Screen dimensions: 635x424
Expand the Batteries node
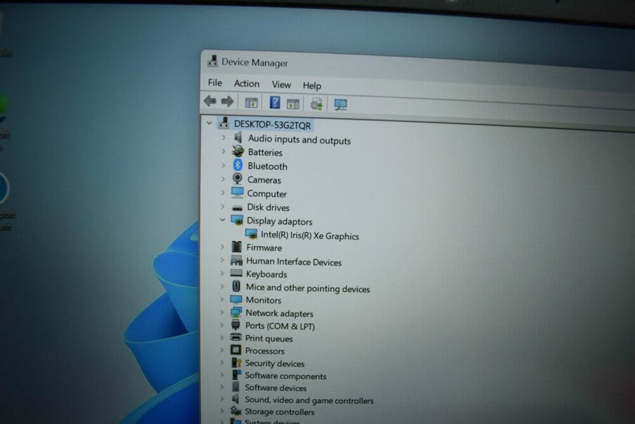click(x=224, y=151)
